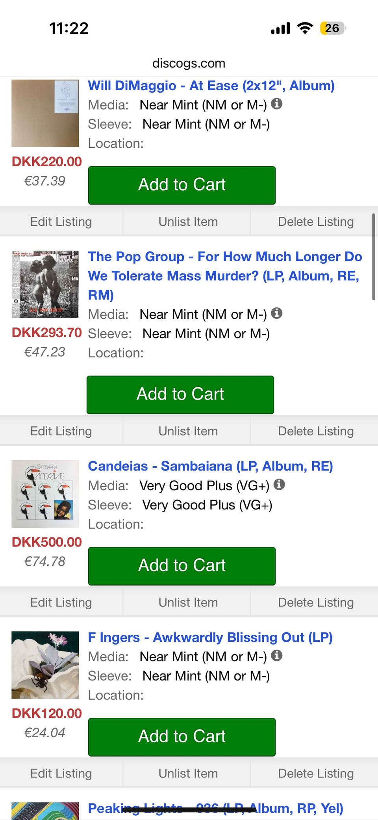378x820 pixels.
Task: Click the page scrollbar on right edge
Action: (x=373, y=257)
